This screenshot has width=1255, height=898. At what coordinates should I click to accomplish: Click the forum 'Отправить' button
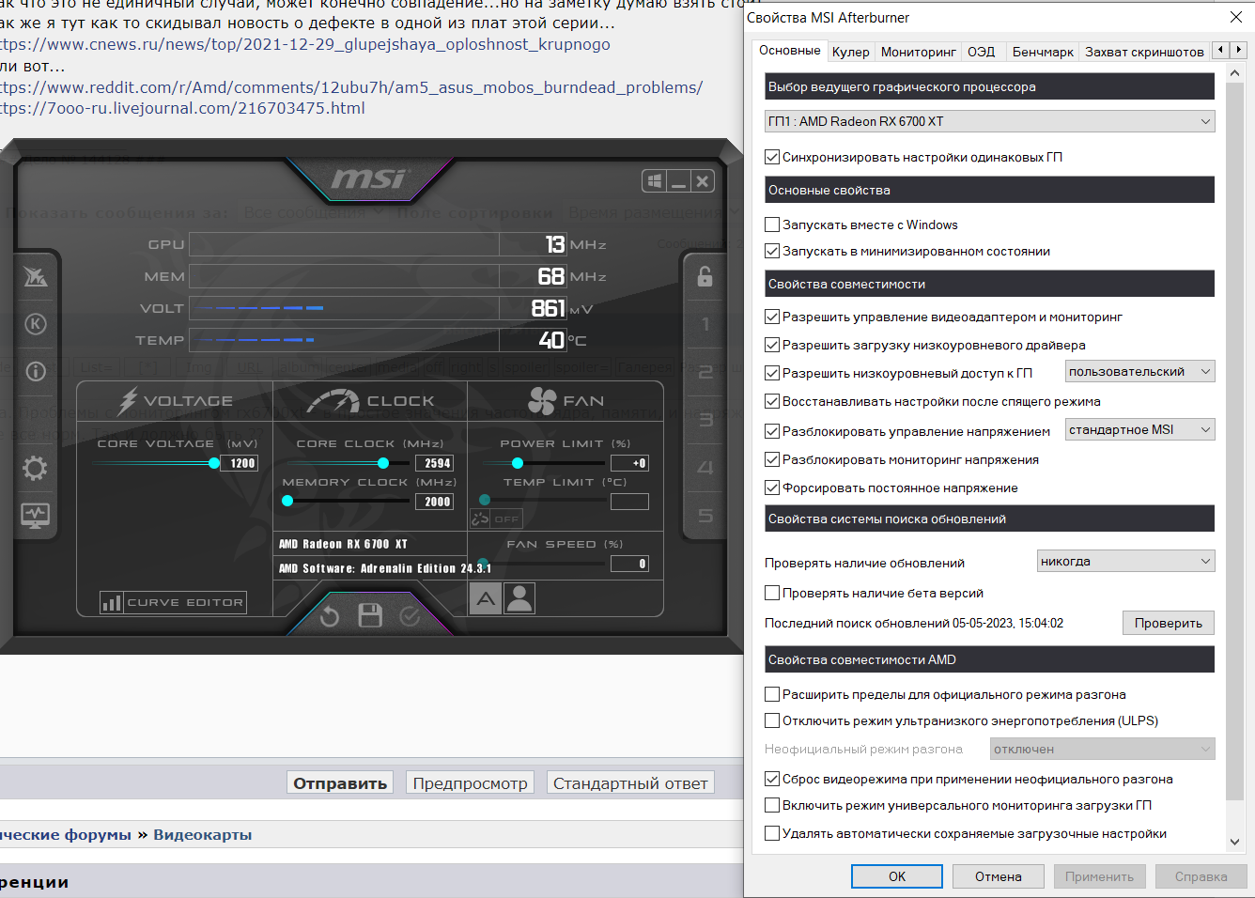click(x=340, y=782)
